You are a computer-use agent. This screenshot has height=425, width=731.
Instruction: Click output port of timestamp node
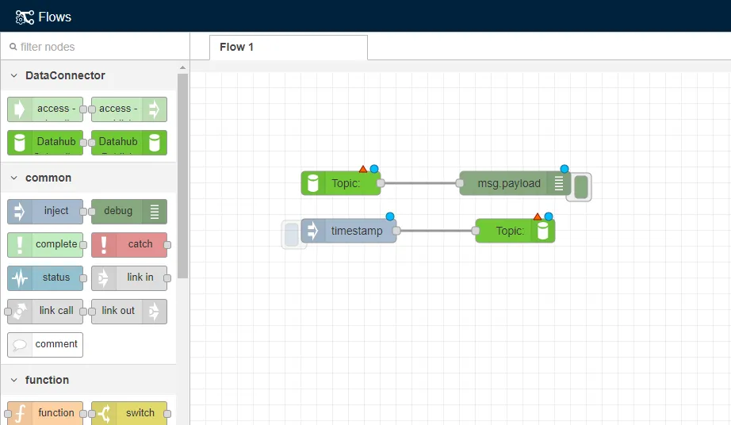click(x=396, y=231)
